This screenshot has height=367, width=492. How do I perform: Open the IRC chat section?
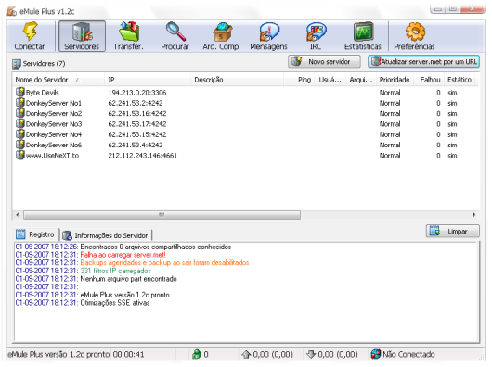tap(316, 36)
